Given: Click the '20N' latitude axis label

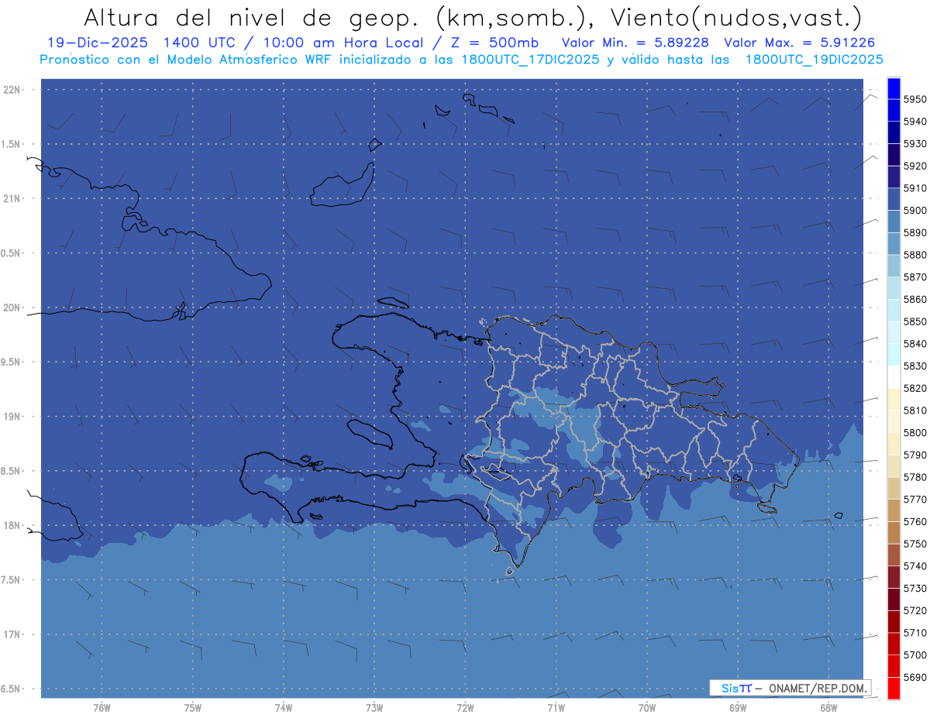Looking at the screenshot, I should coord(13,307).
